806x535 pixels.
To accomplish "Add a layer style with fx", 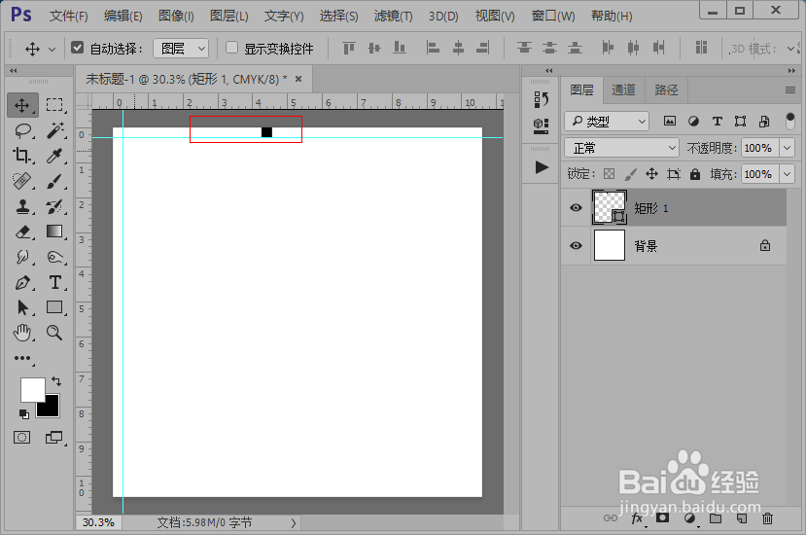I will pos(637,518).
